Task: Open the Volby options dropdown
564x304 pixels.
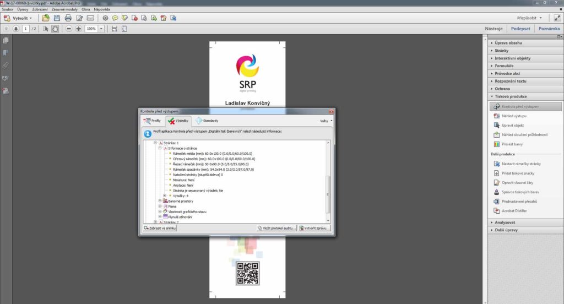Action: pos(326,121)
